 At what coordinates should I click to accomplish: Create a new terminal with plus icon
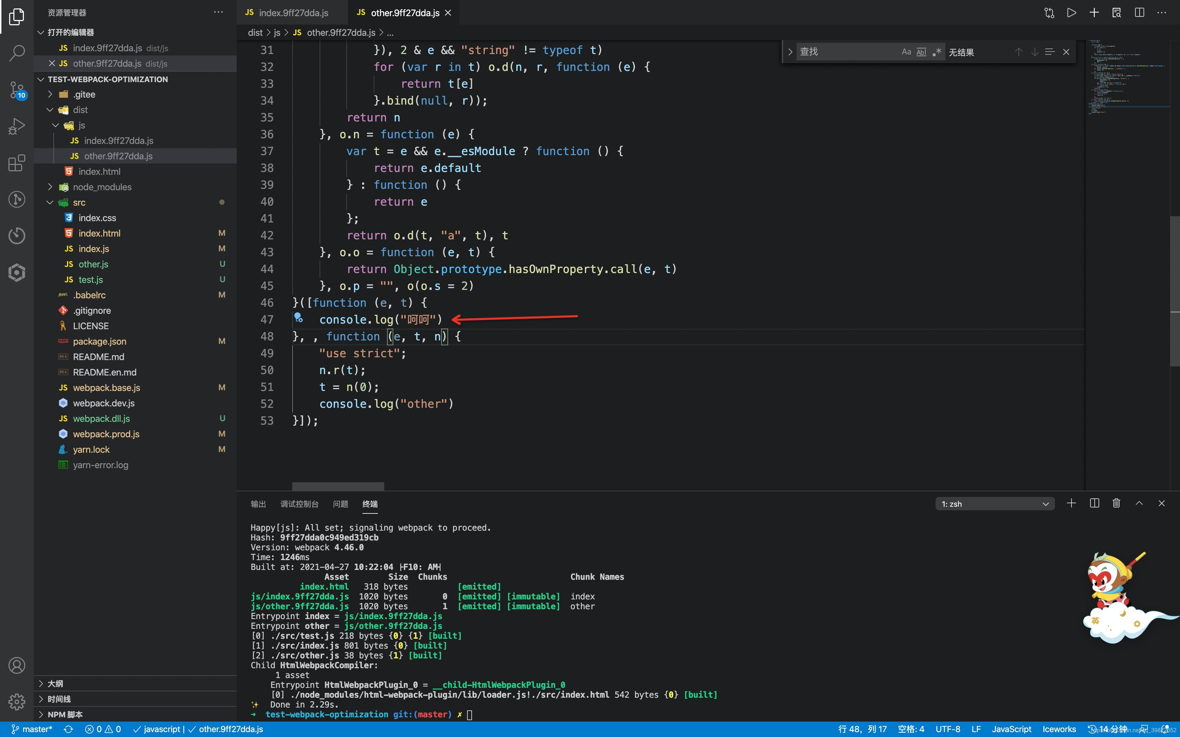click(x=1071, y=503)
